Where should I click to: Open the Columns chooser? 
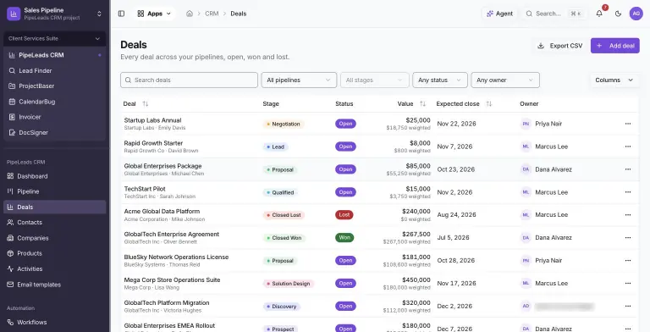pyautogui.click(x=614, y=80)
